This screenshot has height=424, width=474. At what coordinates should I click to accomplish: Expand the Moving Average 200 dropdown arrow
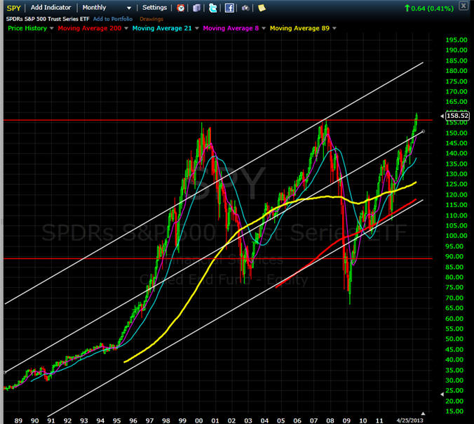click(126, 28)
